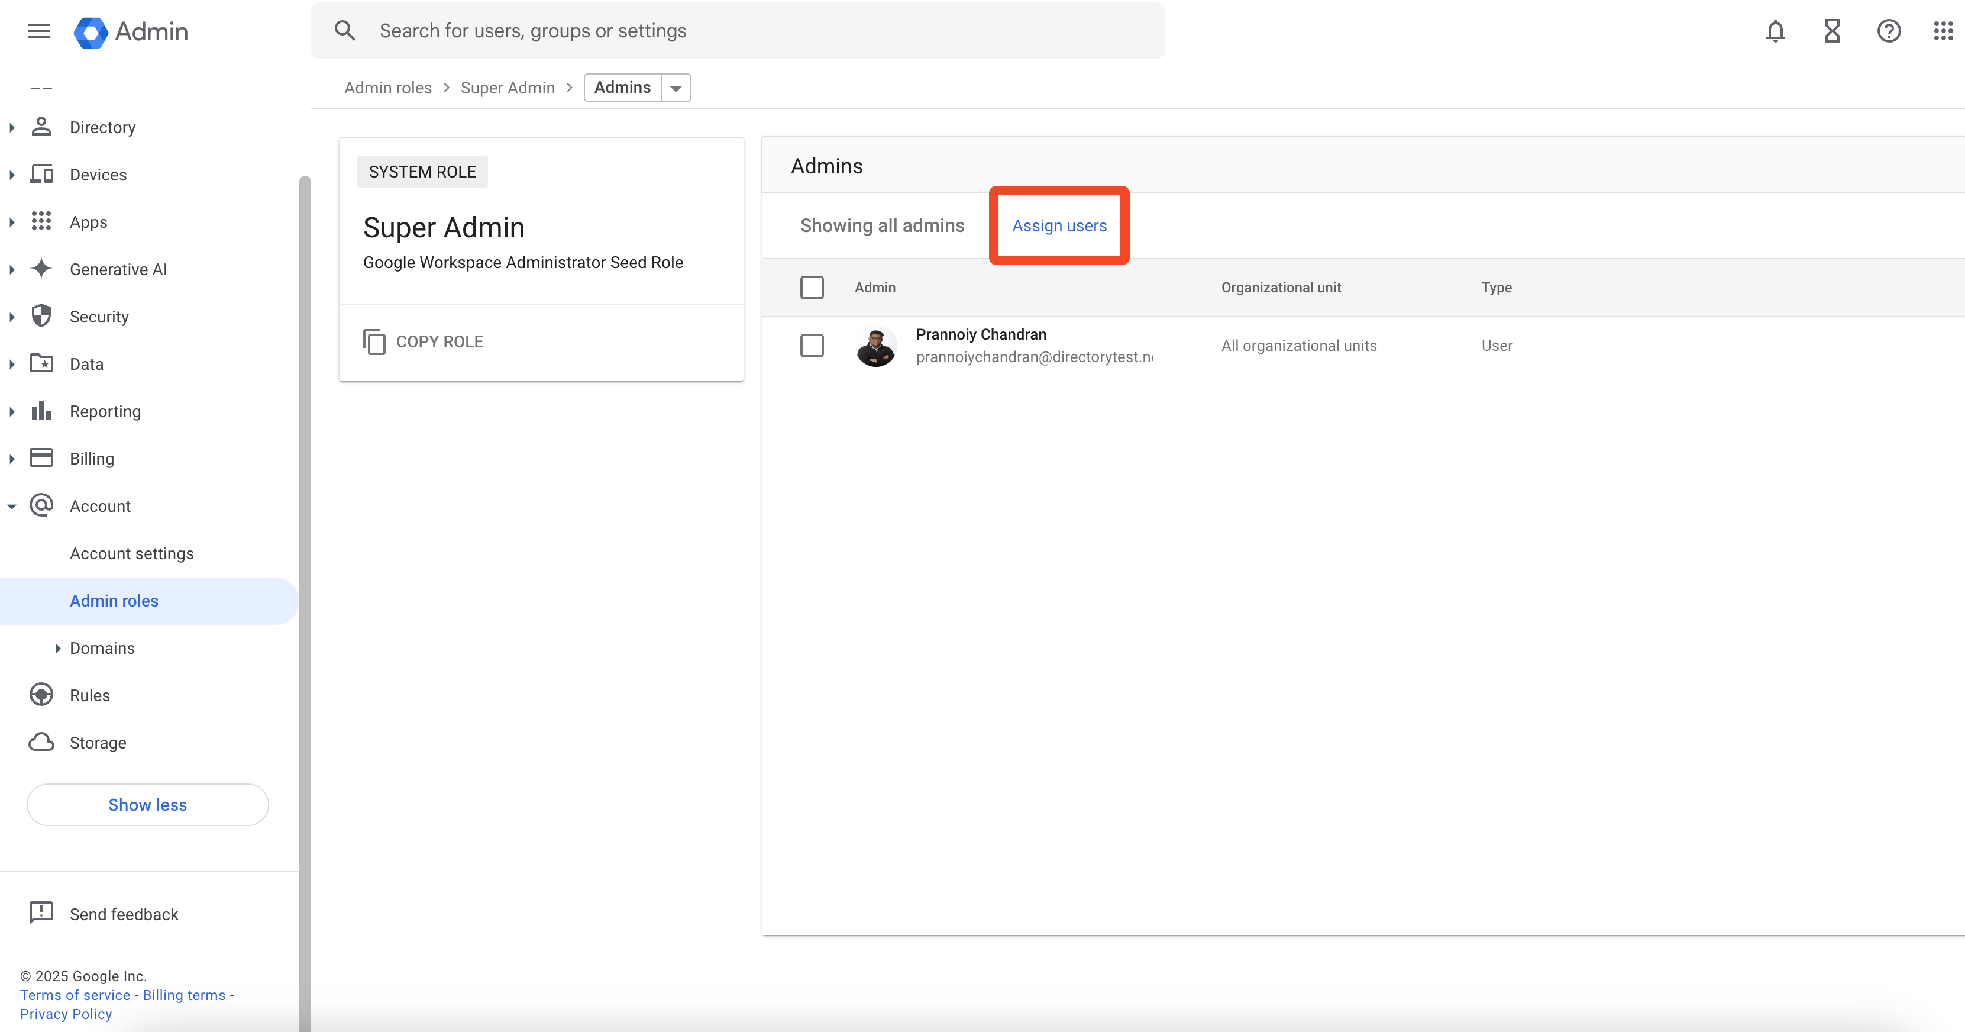The width and height of the screenshot is (1965, 1032).
Task: Open Domains in the sidebar
Action: pos(102,648)
